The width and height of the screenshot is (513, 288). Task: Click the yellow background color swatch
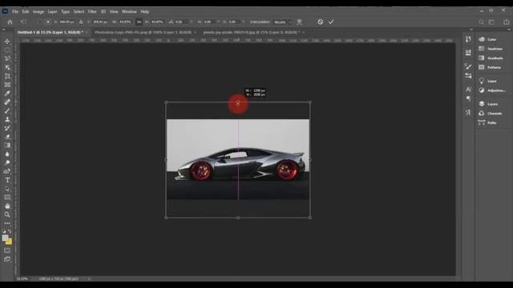(x=9, y=242)
